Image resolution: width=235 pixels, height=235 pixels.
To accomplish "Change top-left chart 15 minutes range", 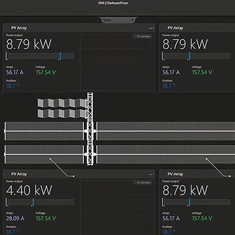I will click(x=143, y=36).
